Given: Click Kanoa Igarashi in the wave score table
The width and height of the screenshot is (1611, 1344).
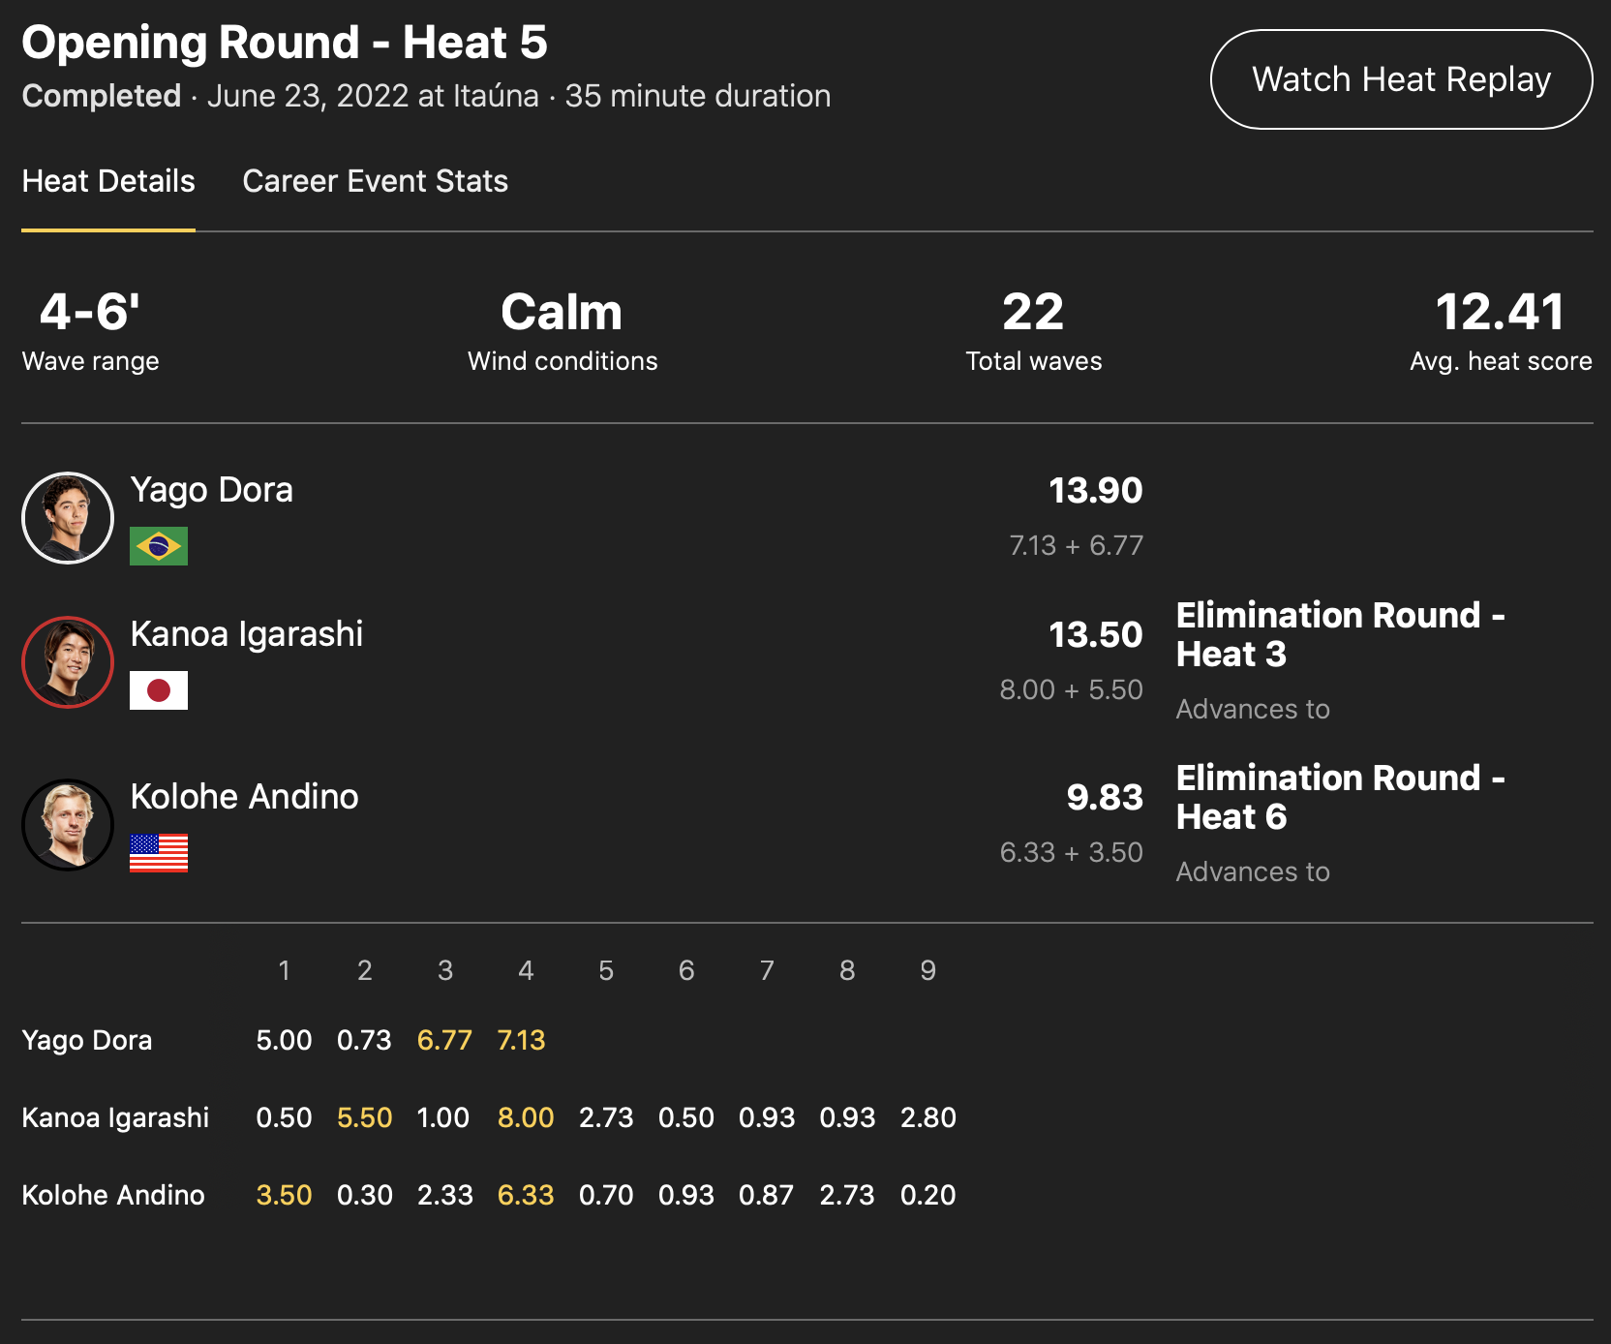Looking at the screenshot, I should coord(115,1118).
